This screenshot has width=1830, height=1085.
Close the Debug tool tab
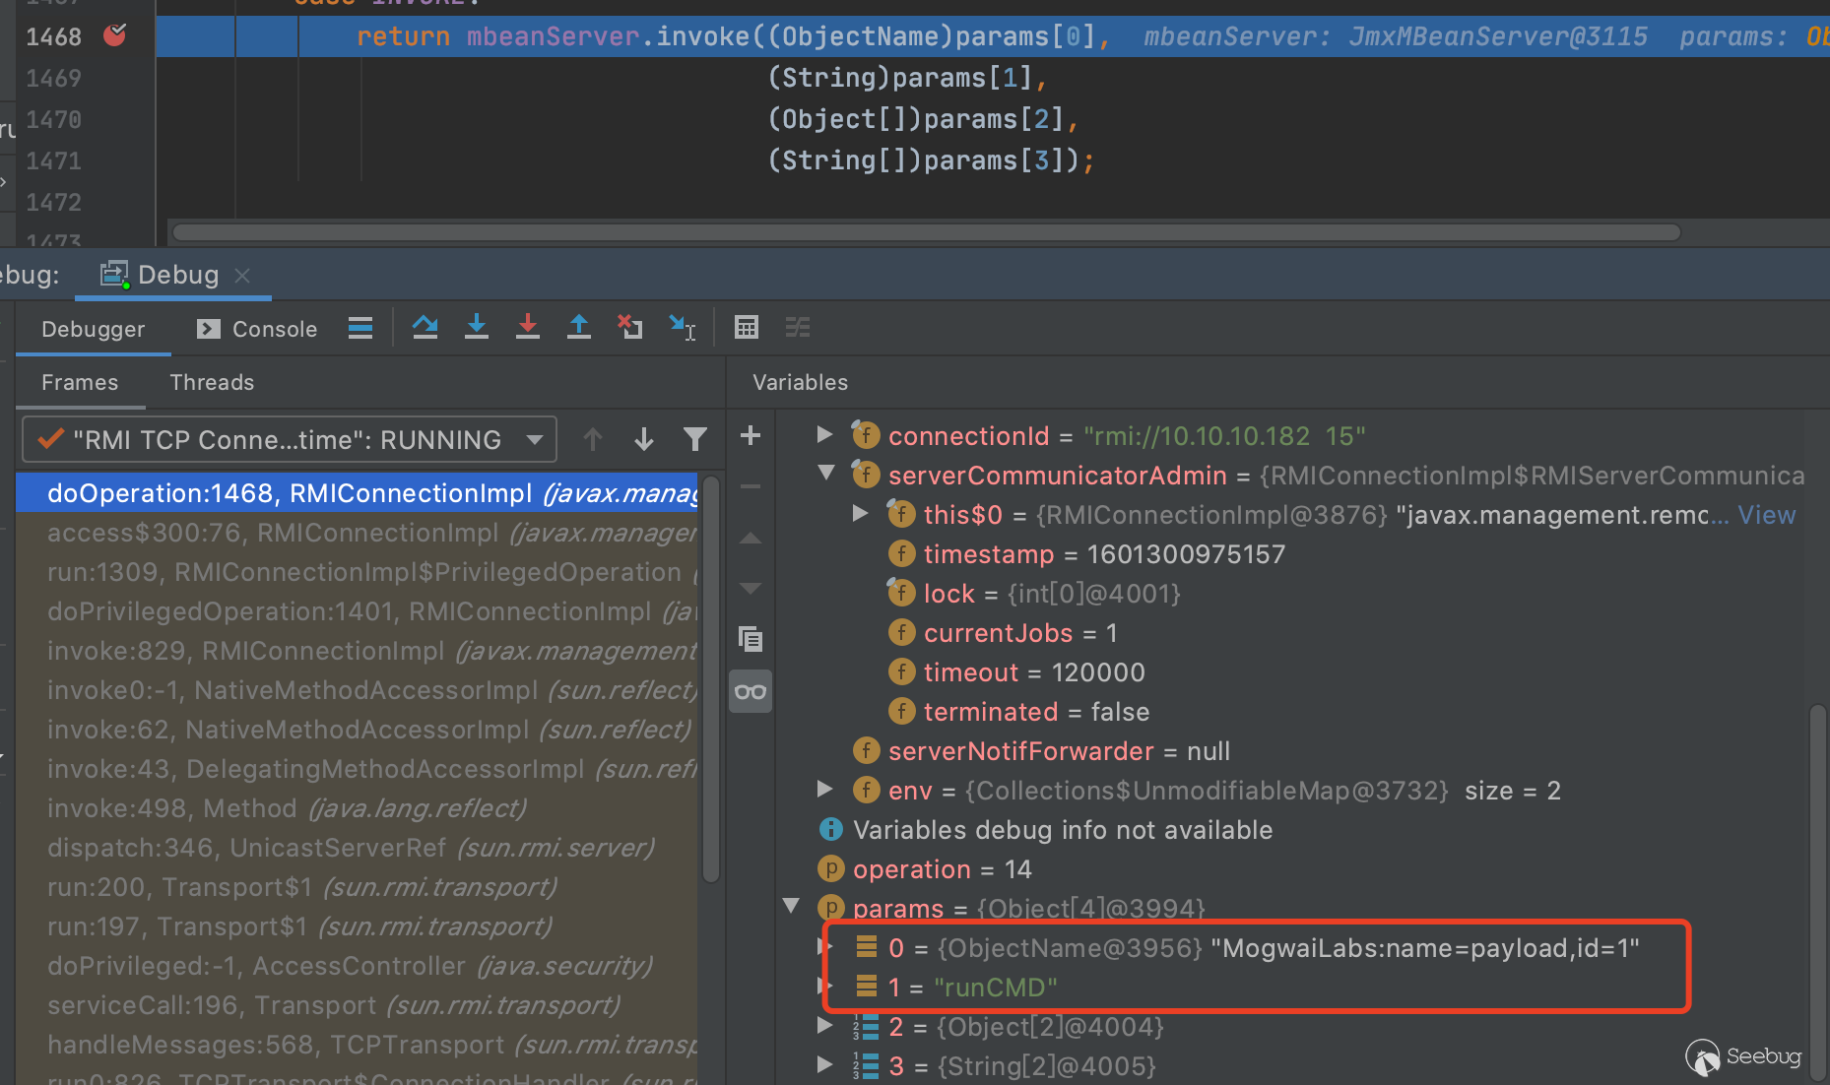pyautogui.click(x=242, y=276)
